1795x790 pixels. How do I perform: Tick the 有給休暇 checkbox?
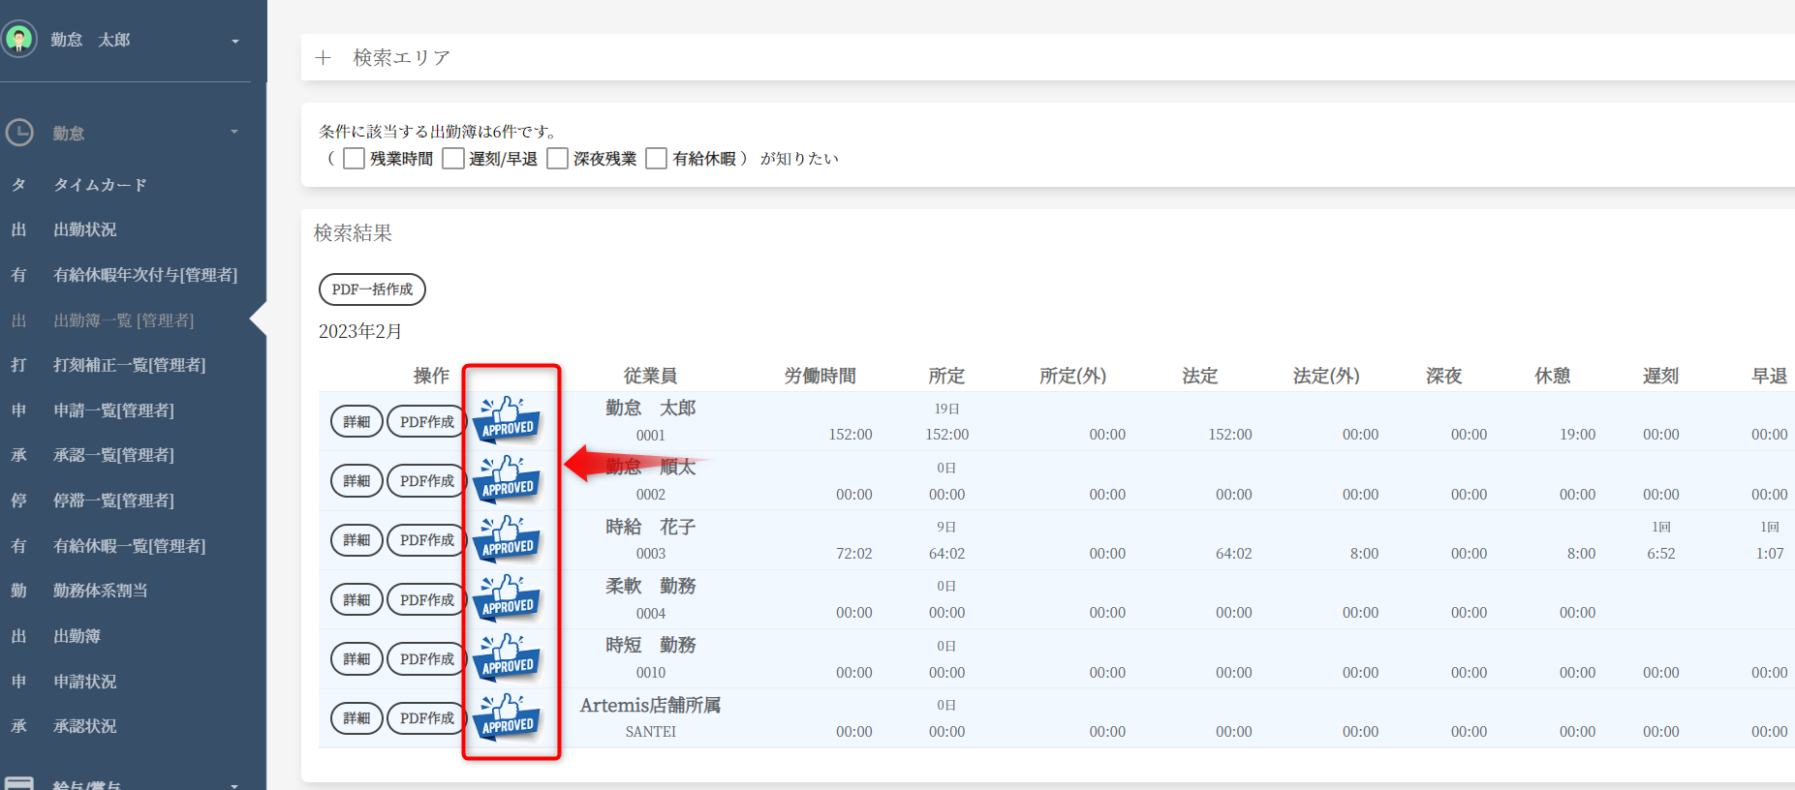coord(657,159)
